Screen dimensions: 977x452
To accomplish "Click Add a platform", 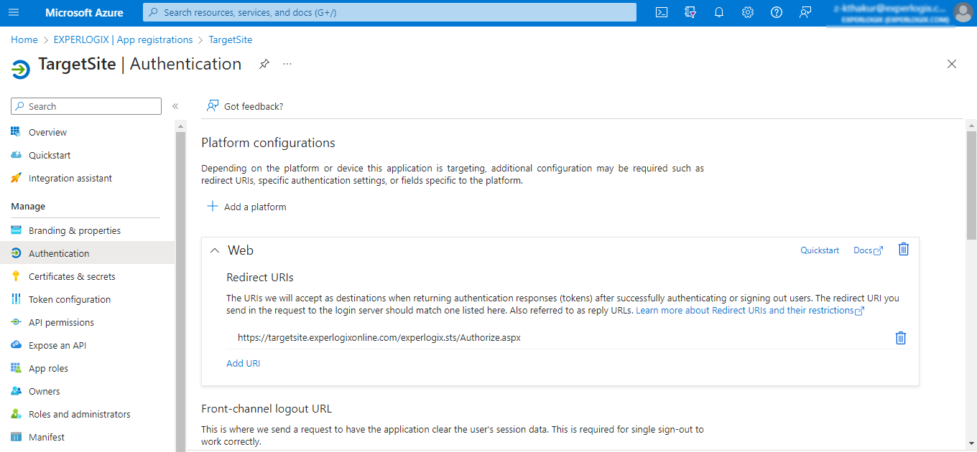I will point(247,207).
